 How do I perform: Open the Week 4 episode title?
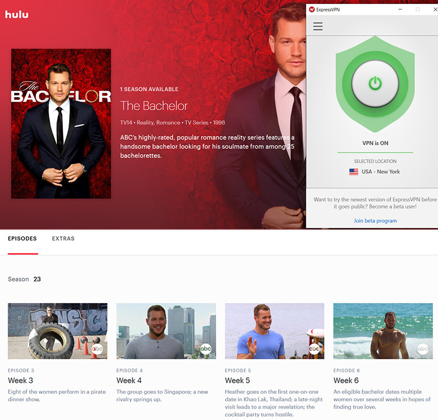[x=129, y=381]
